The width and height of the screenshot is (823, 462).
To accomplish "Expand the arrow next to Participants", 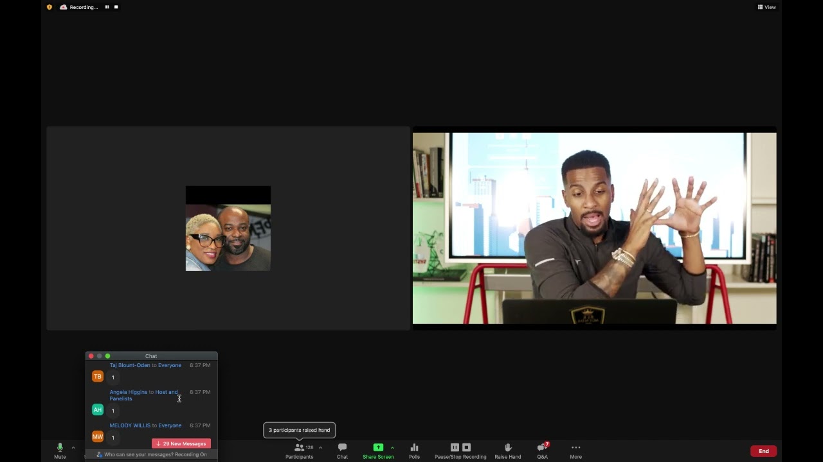I will (x=320, y=448).
